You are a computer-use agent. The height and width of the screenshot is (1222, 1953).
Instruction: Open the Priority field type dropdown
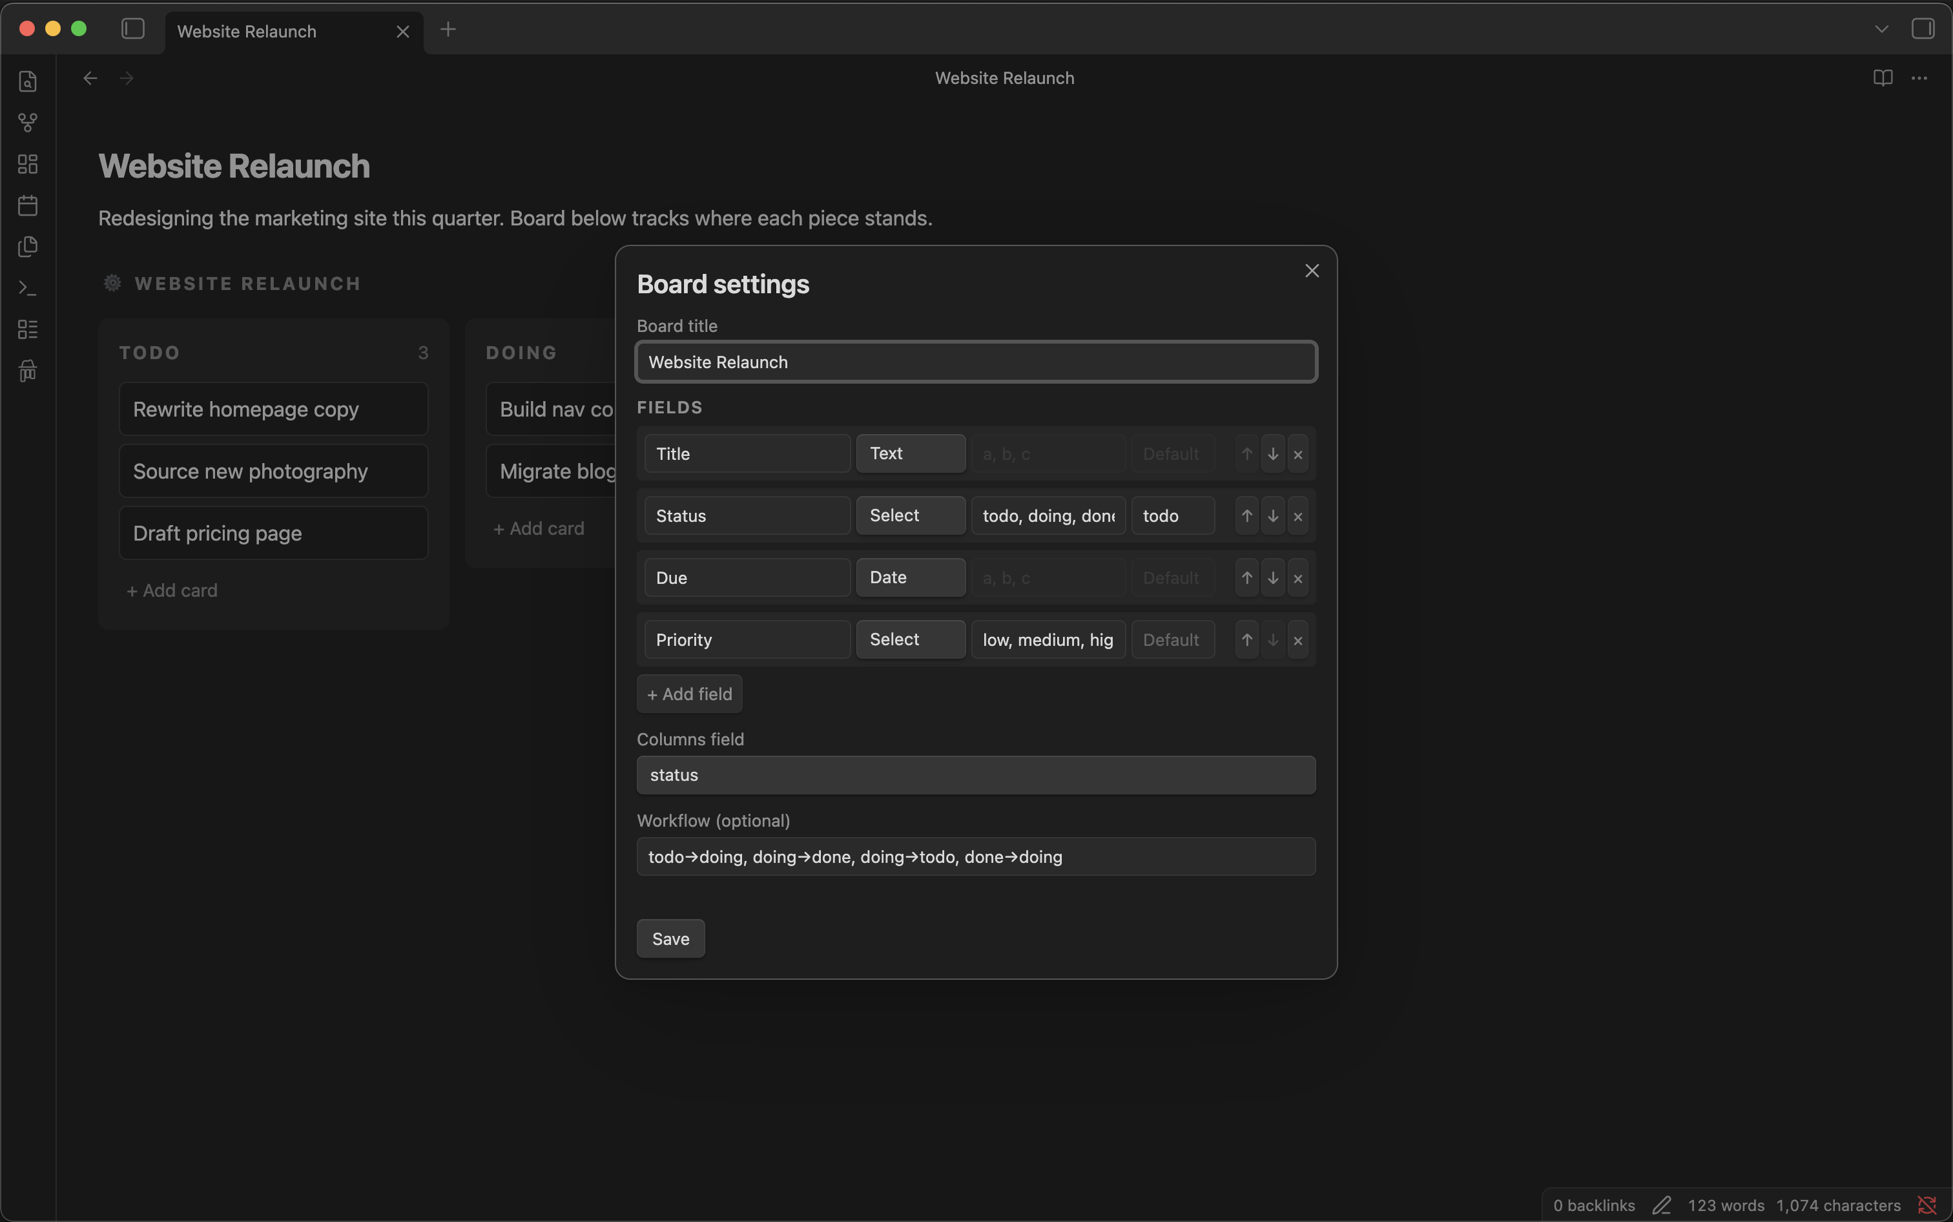(x=911, y=639)
